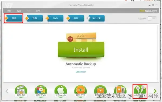Click the 视频 add video button

click(14, 18)
